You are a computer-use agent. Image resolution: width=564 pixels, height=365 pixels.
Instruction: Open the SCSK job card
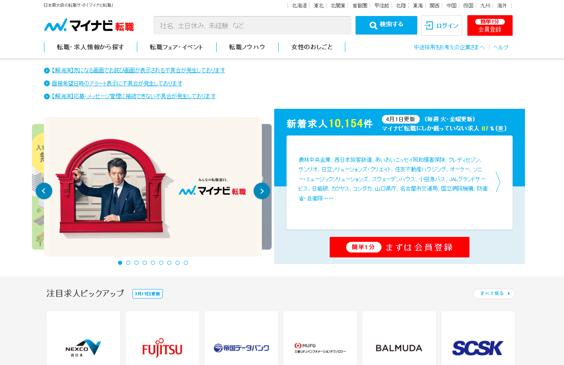(478, 338)
